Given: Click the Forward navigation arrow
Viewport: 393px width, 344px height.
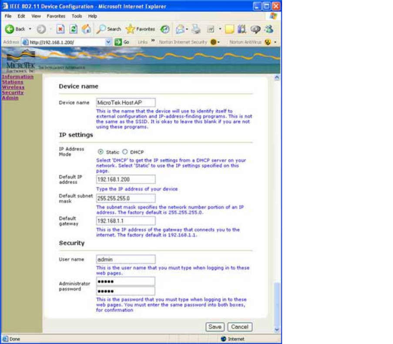Looking at the screenshot, I should tap(41, 29).
